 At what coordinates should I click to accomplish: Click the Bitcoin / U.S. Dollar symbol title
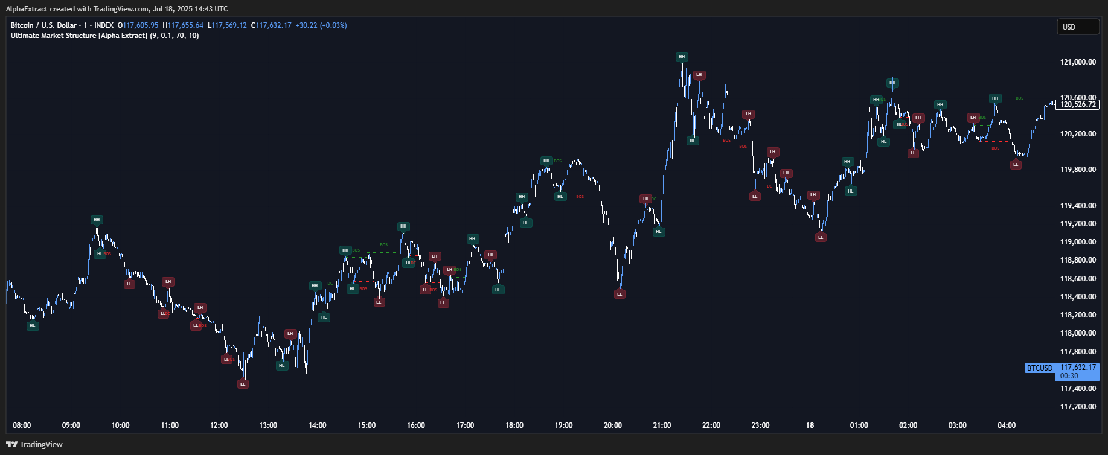pos(44,25)
